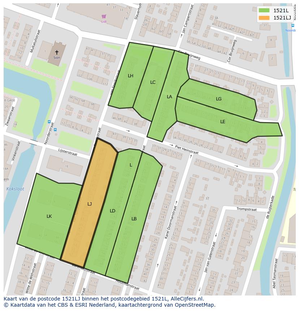Select the LK postcode area

pos(49,216)
